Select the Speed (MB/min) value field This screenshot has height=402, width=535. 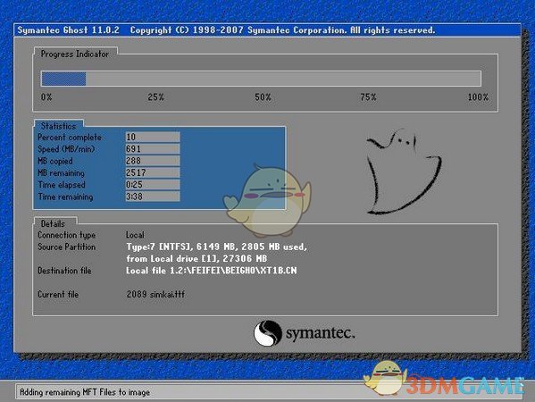tap(153, 149)
